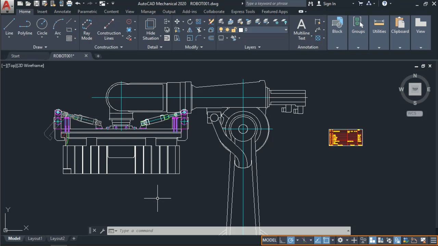
Task: Toggle layer 0 on/off lightbulb
Action: (x=221, y=30)
